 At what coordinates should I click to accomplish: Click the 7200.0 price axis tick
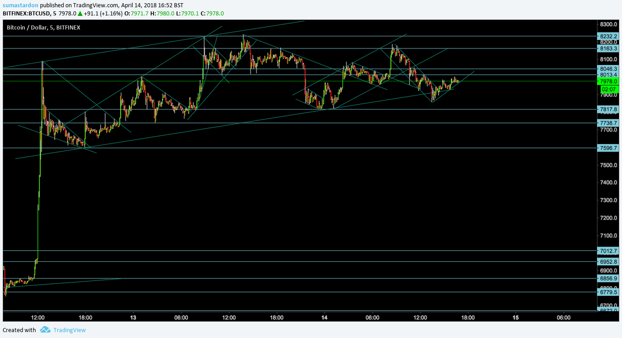click(x=608, y=218)
